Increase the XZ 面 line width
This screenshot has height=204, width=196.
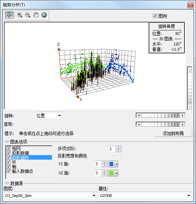105,172
